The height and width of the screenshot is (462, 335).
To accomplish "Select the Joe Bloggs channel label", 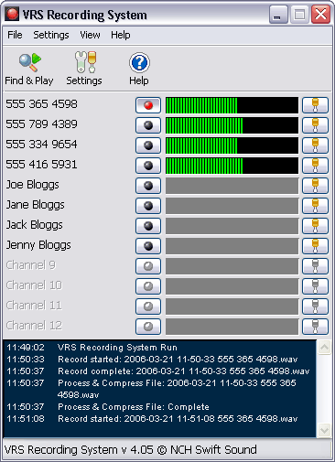I will click(x=33, y=185).
